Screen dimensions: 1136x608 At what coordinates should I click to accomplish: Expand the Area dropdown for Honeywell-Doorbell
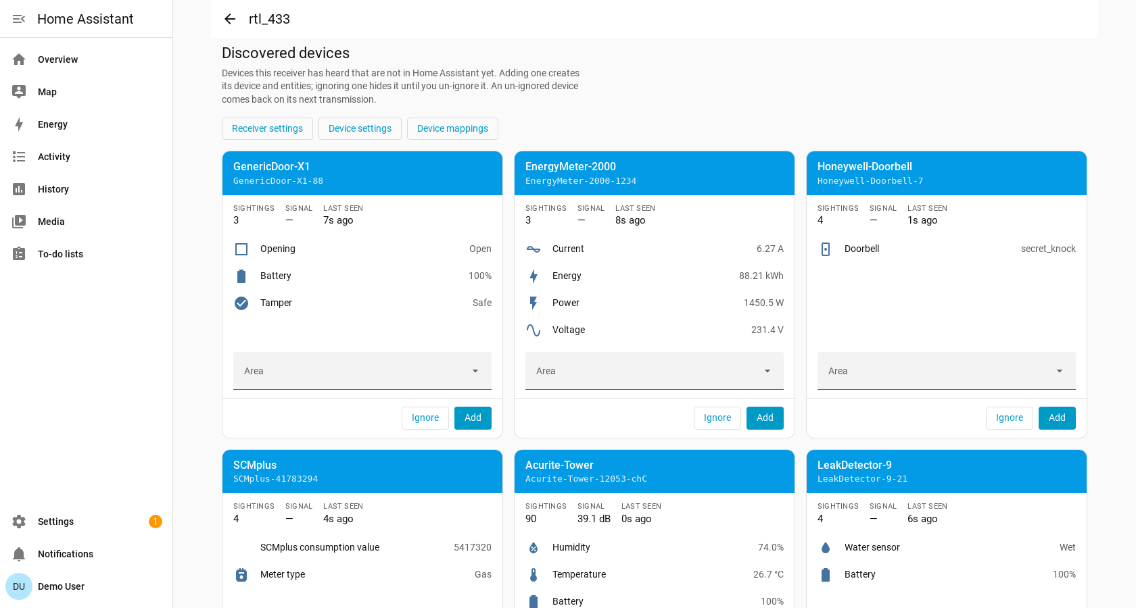pyautogui.click(x=947, y=371)
